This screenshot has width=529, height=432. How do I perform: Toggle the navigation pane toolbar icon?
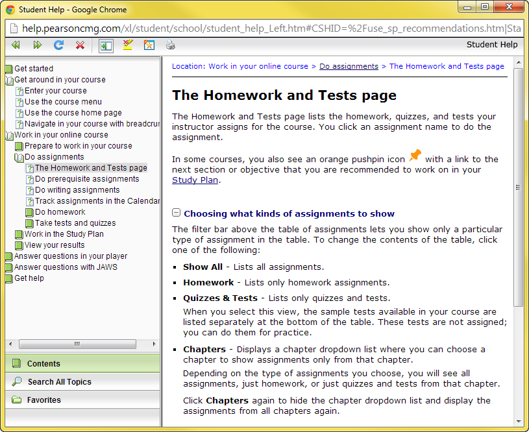[x=106, y=46]
